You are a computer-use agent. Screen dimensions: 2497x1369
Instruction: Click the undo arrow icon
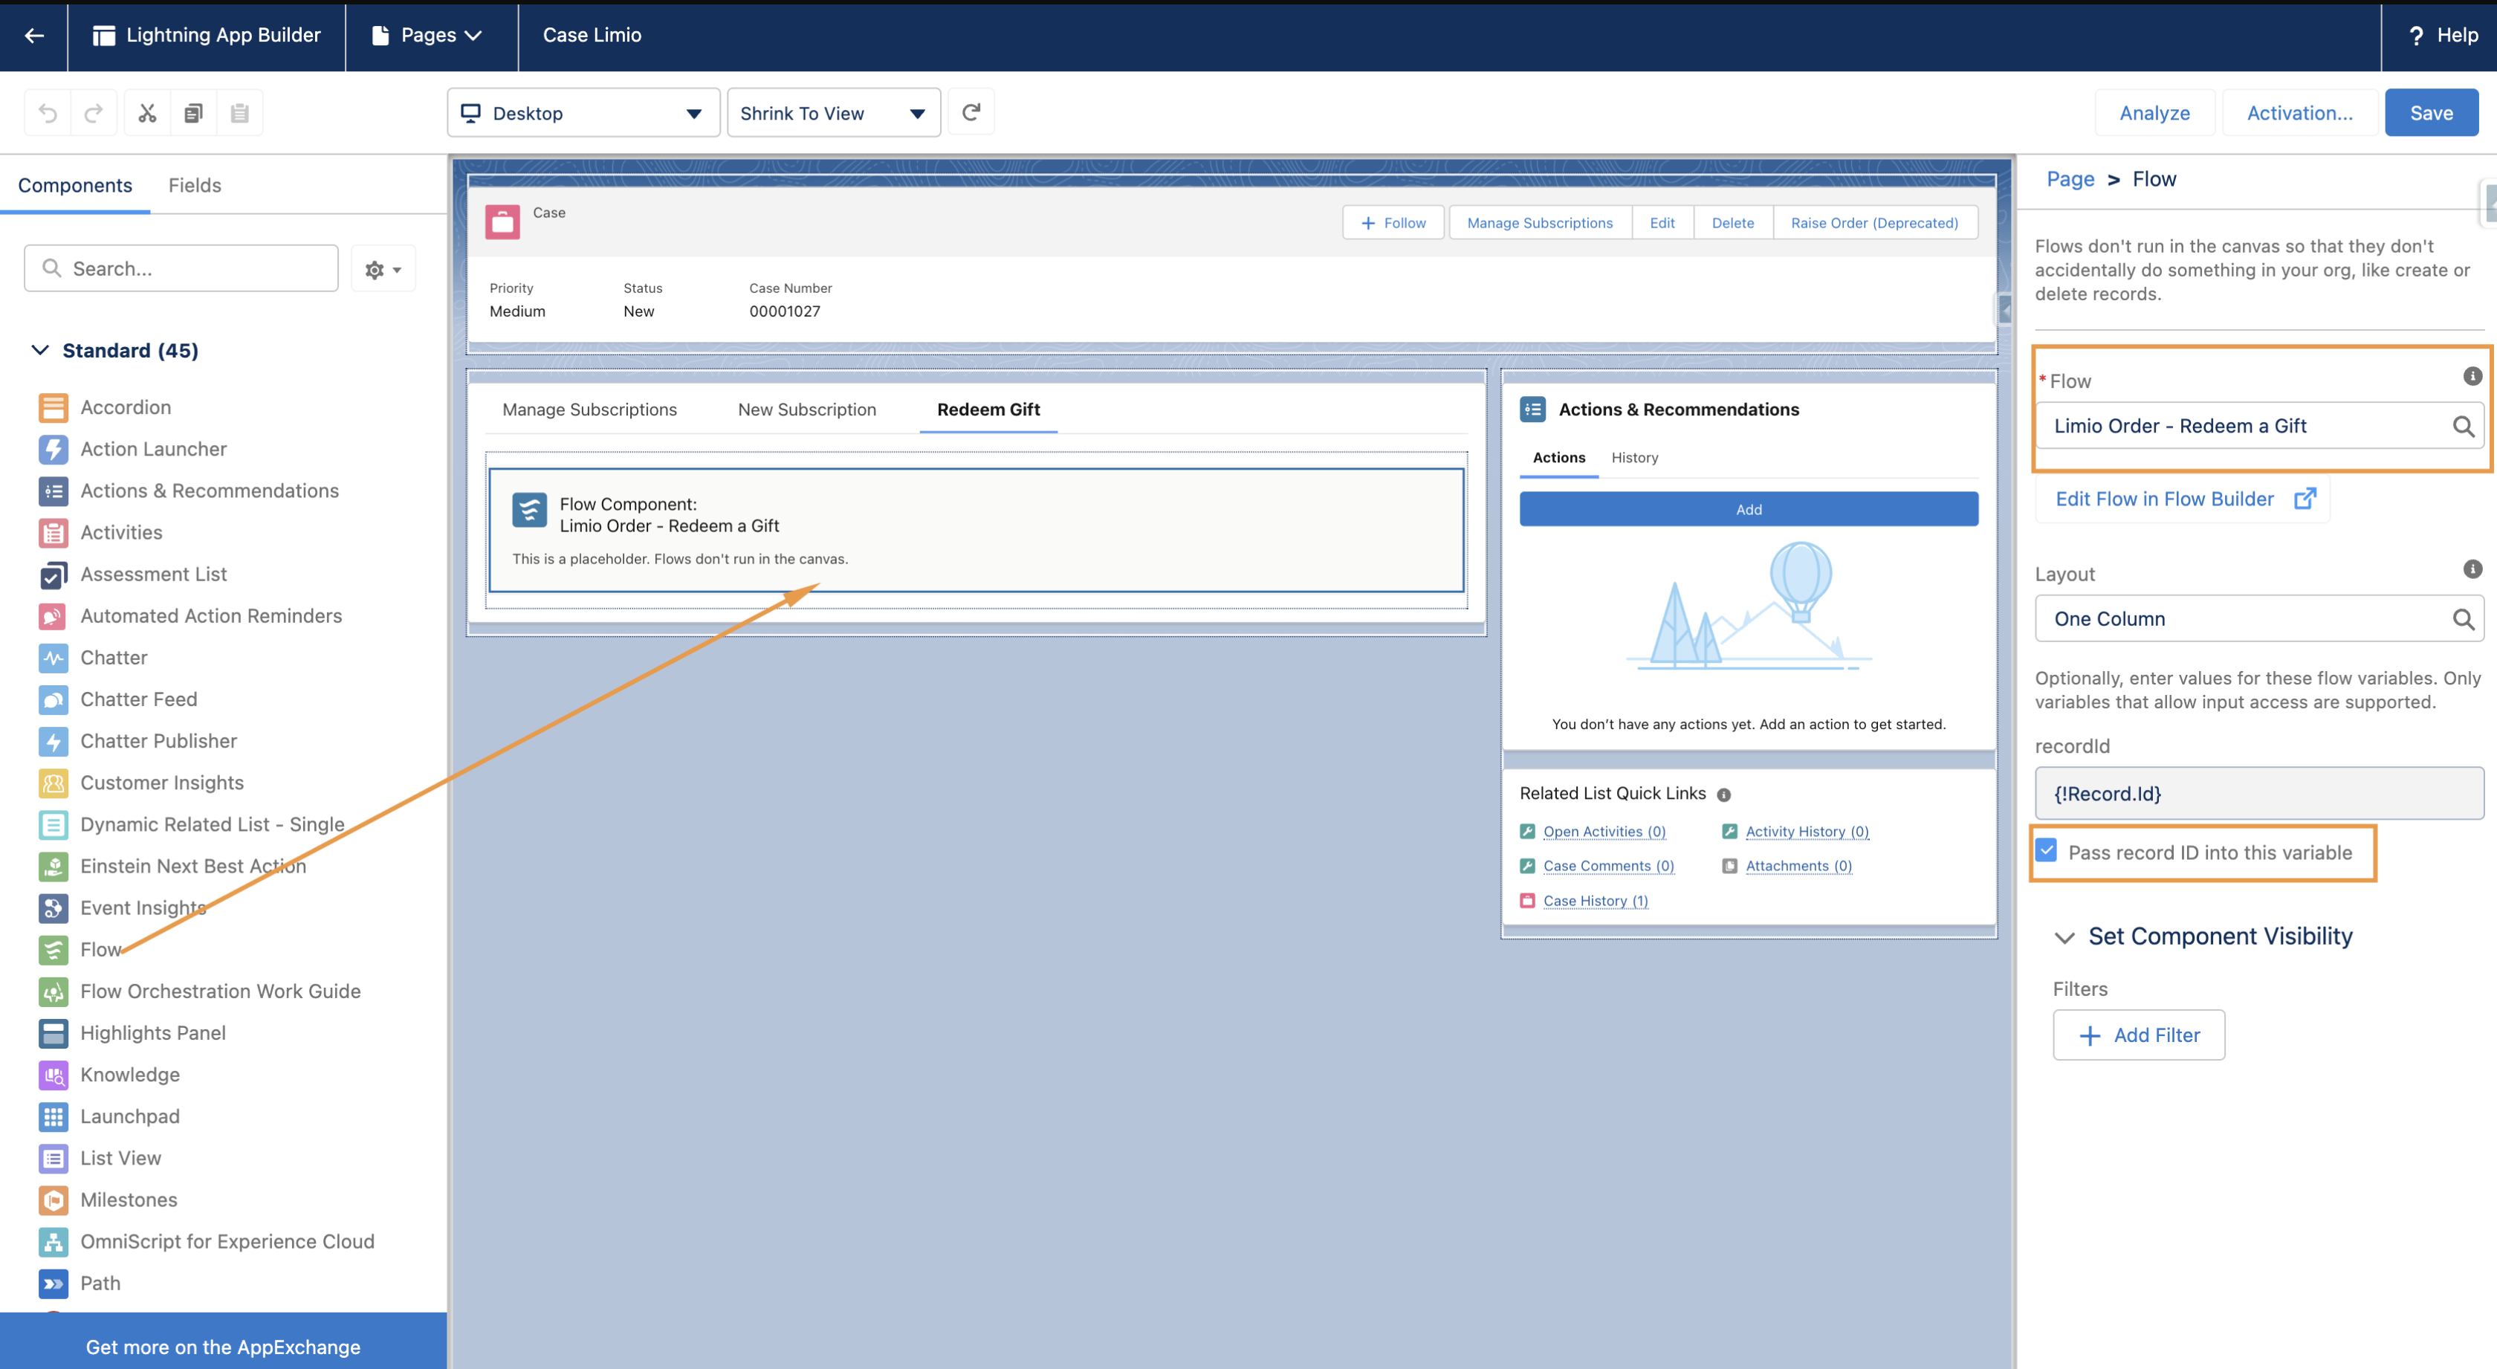(48, 114)
